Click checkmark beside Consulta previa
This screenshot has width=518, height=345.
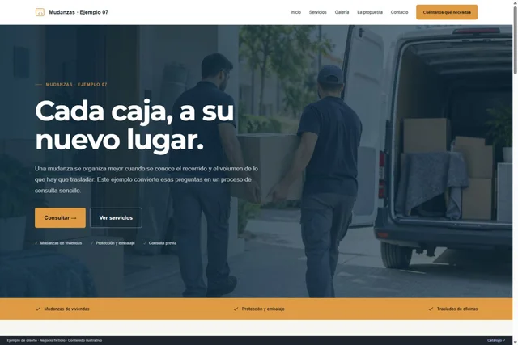pos(145,243)
